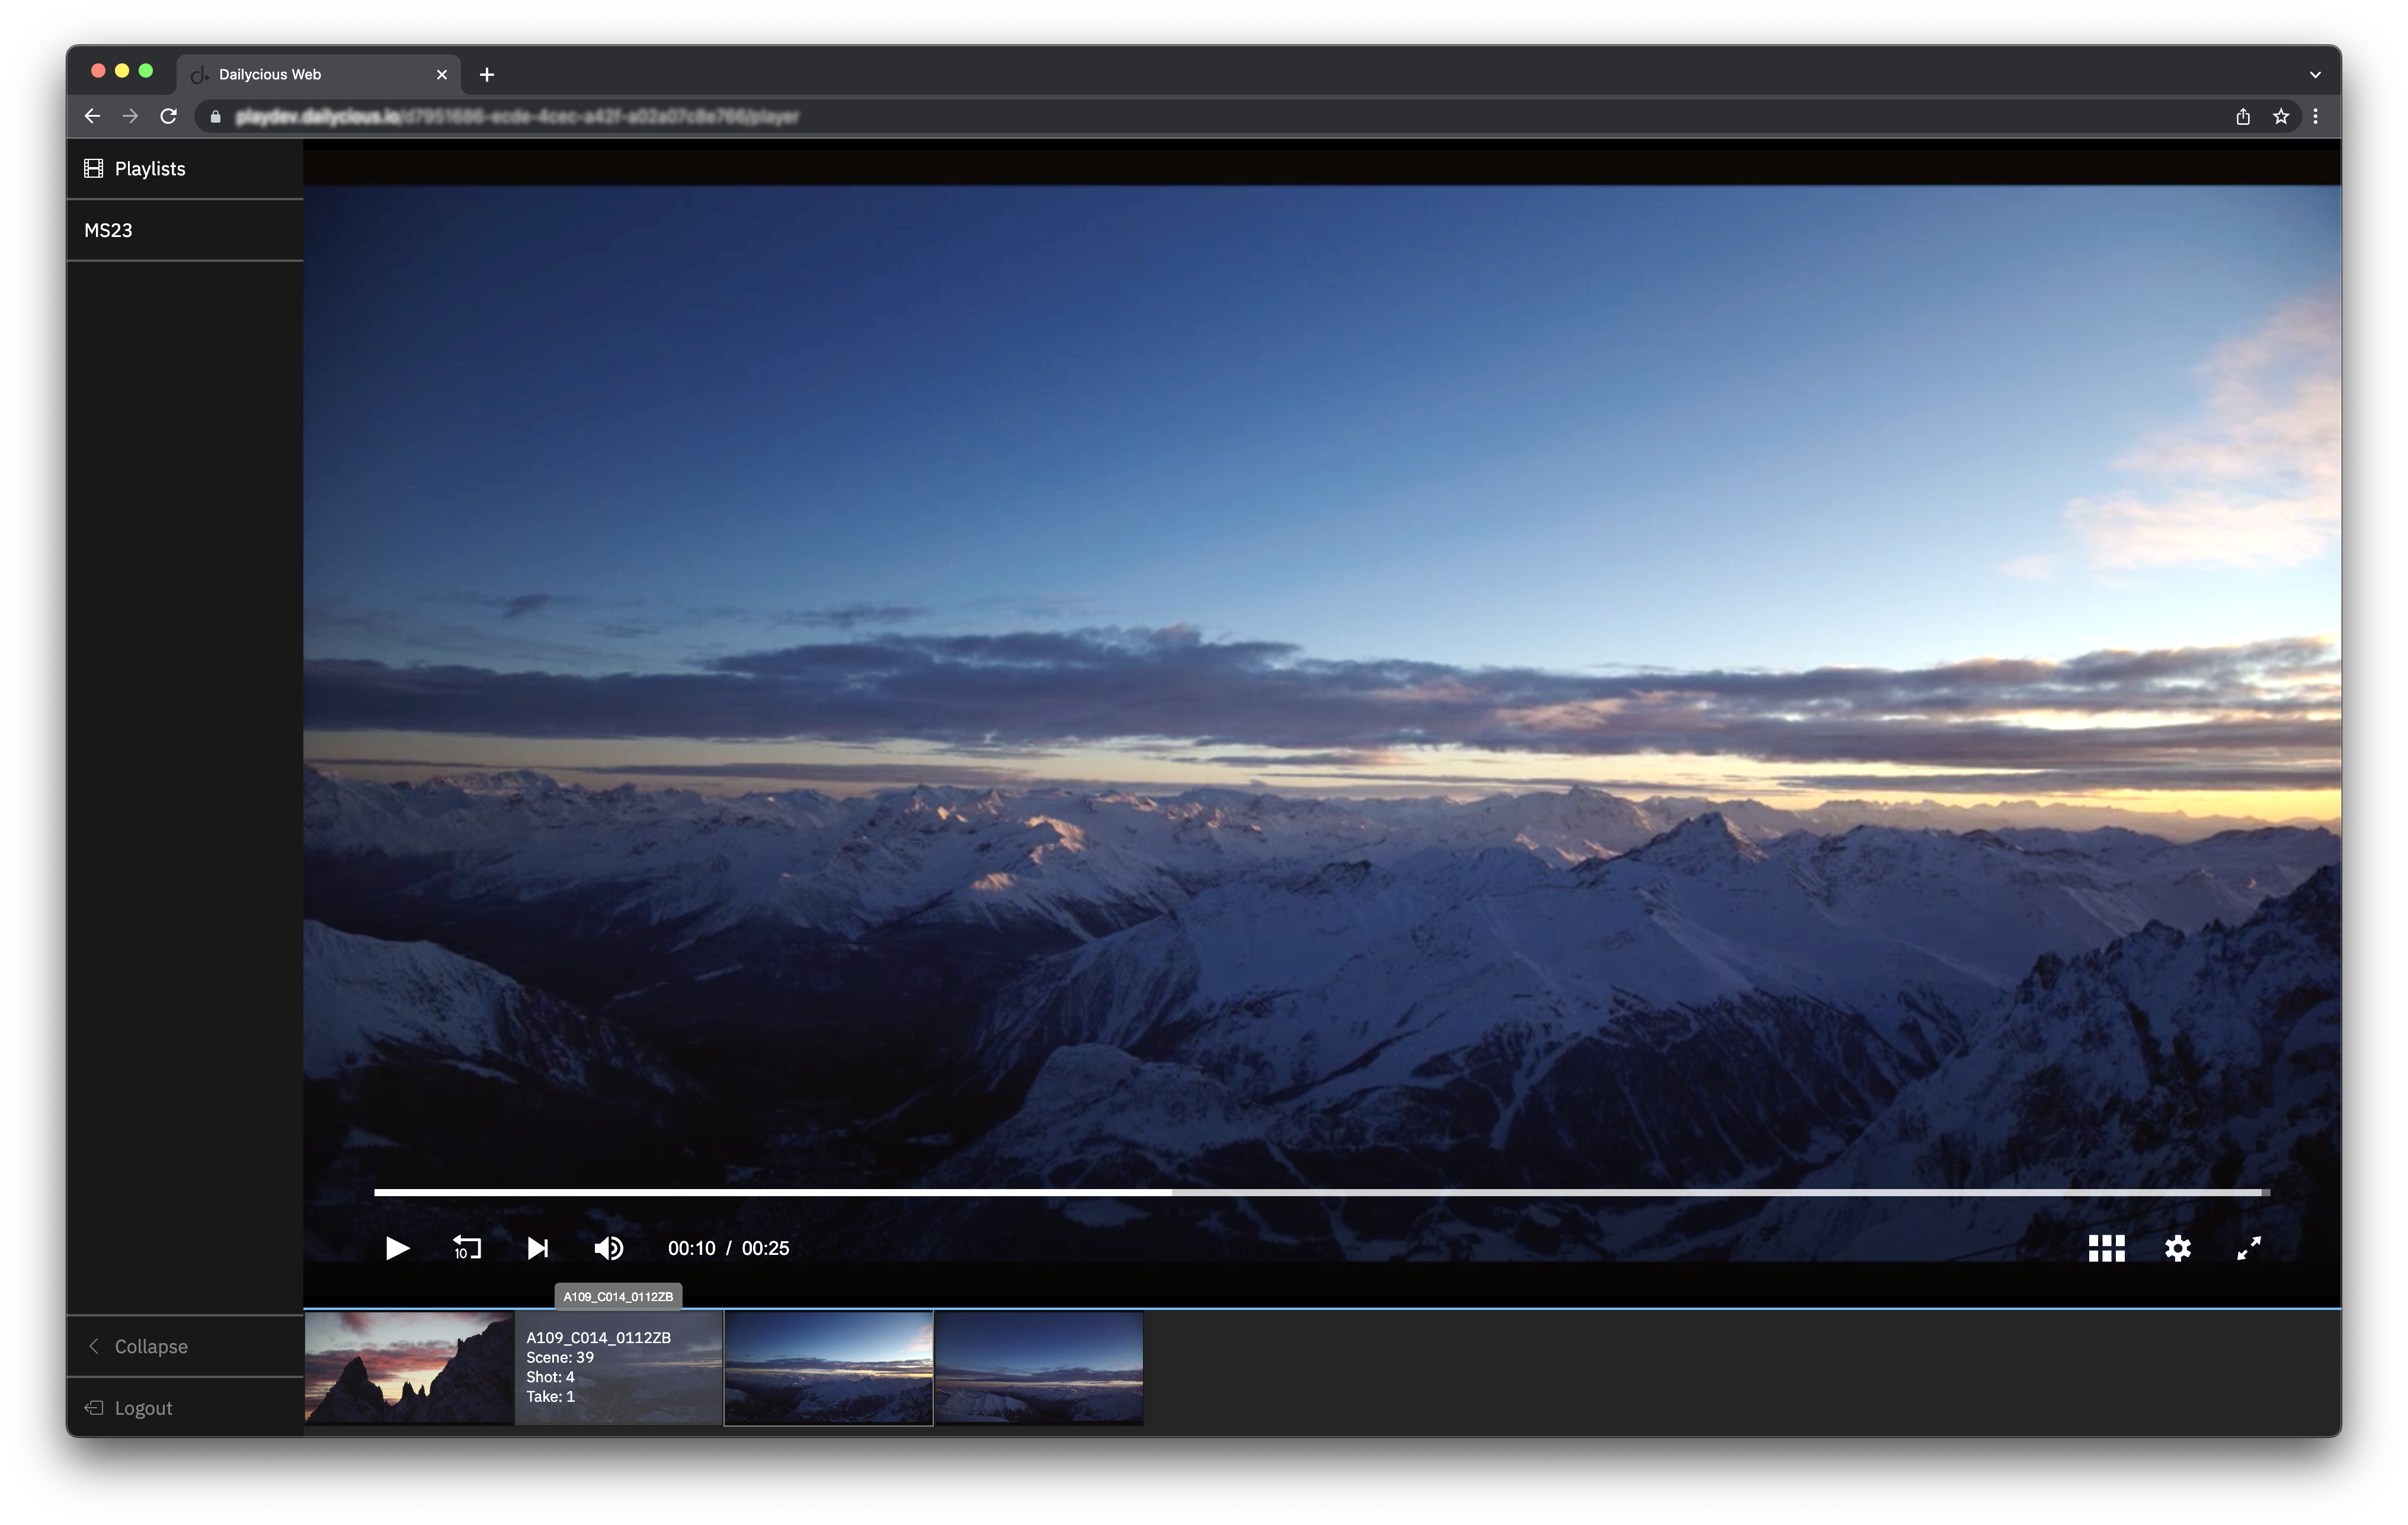Open player settings with the gear icon
The width and height of the screenshot is (2408, 1525).
pos(2178,1248)
